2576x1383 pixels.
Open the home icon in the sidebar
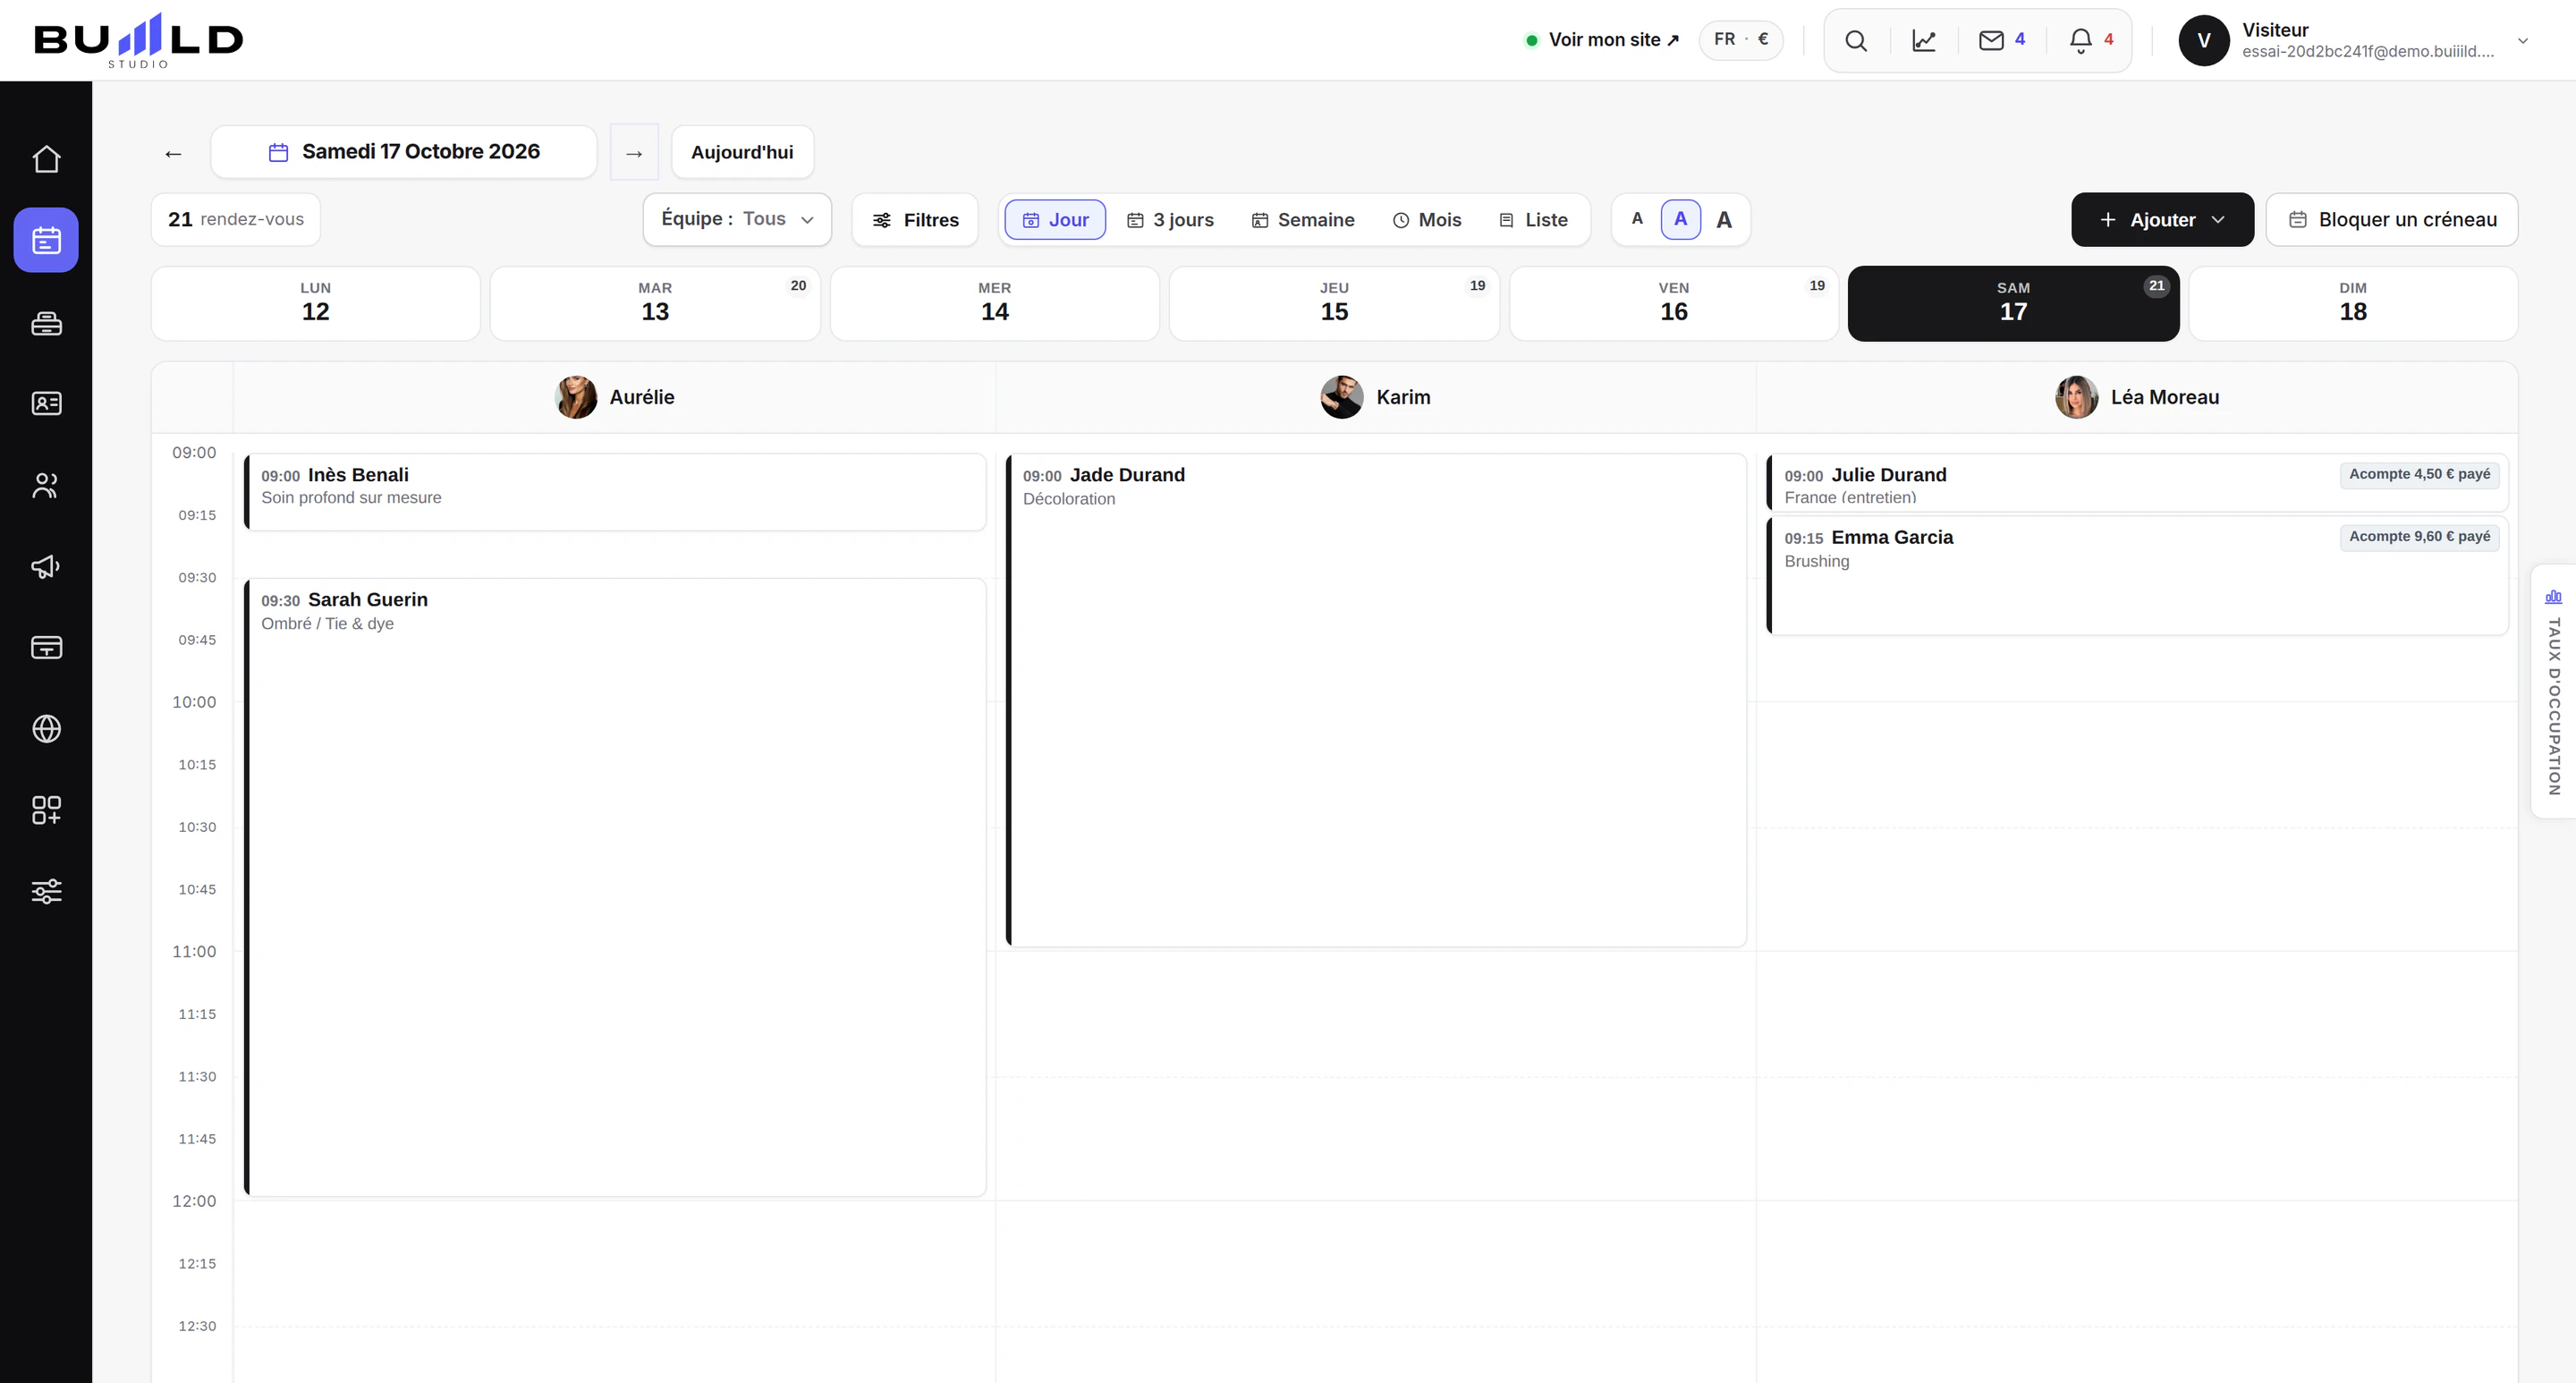click(46, 159)
